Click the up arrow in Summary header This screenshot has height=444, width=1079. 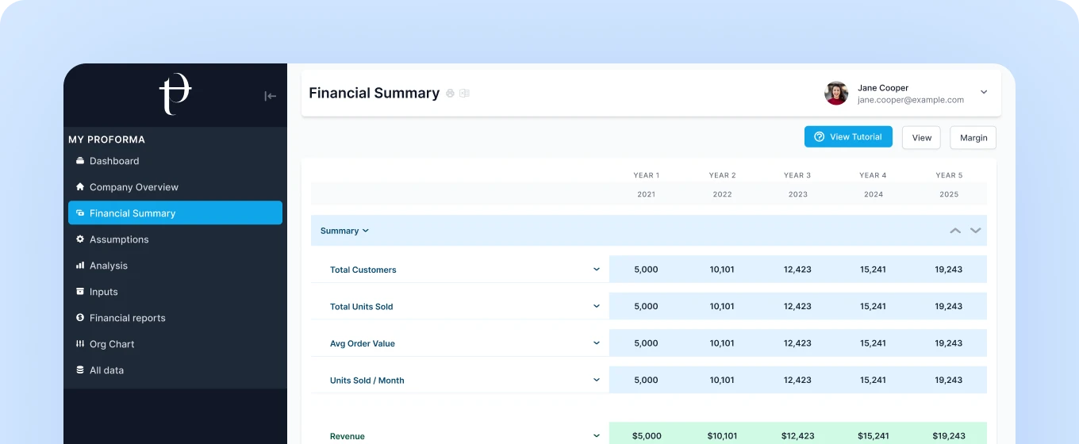point(955,231)
